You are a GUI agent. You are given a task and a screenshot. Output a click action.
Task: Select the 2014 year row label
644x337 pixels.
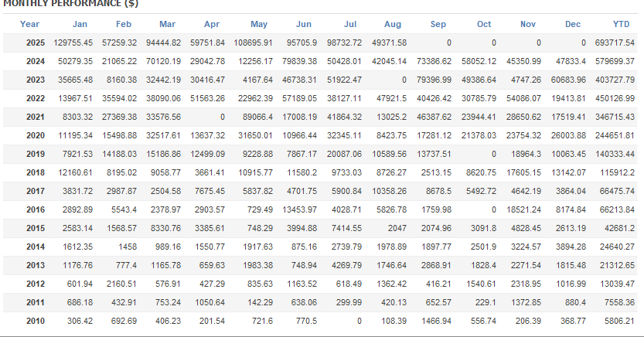[36, 247]
